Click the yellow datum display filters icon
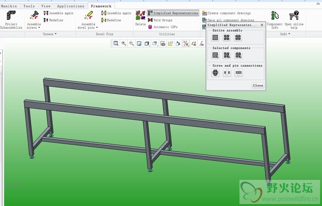Image resolution: width=322 pixels, height=206 pixels. coord(170,43)
